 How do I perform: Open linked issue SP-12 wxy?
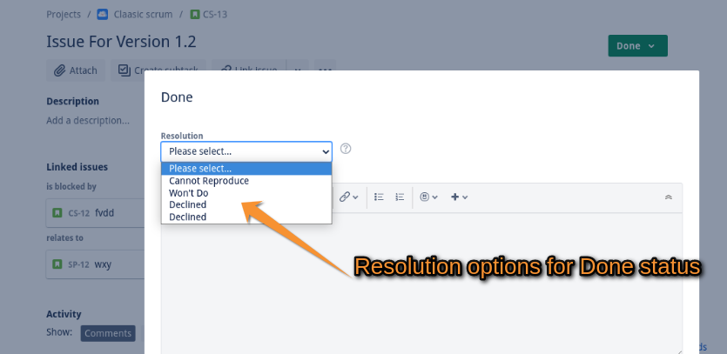(95, 264)
